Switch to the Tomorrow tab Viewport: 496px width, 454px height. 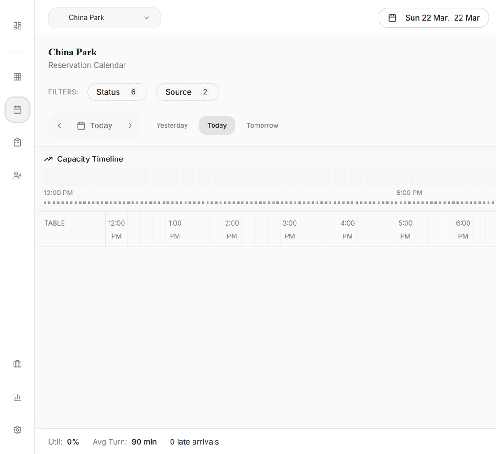click(x=262, y=125)
